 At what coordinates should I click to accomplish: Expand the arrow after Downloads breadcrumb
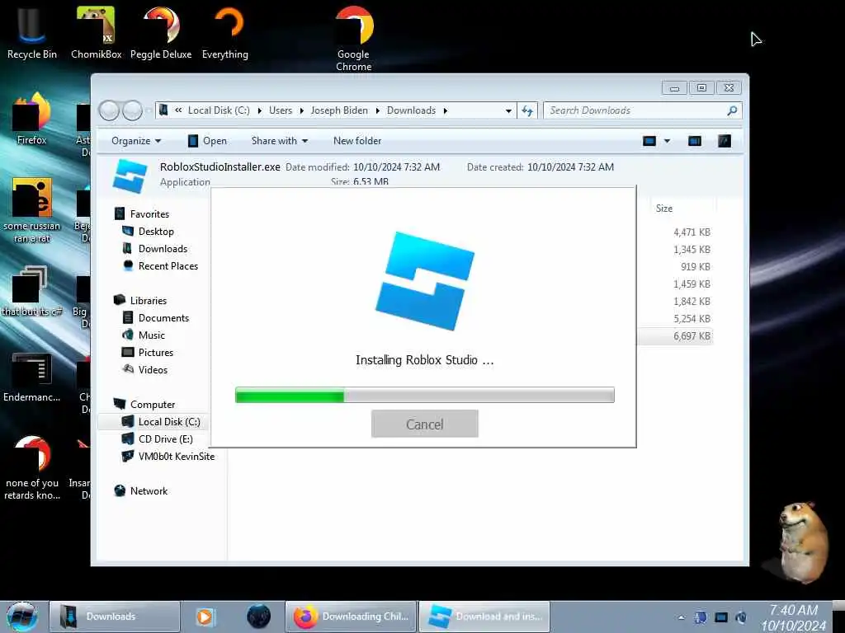point(445,110)
